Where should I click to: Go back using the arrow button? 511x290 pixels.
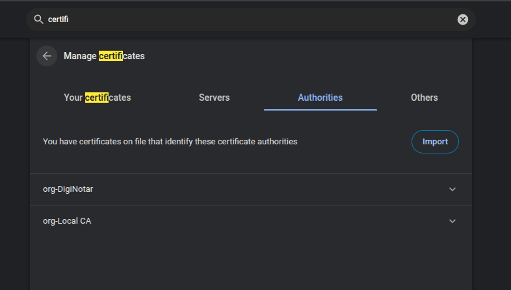[47, 56]
